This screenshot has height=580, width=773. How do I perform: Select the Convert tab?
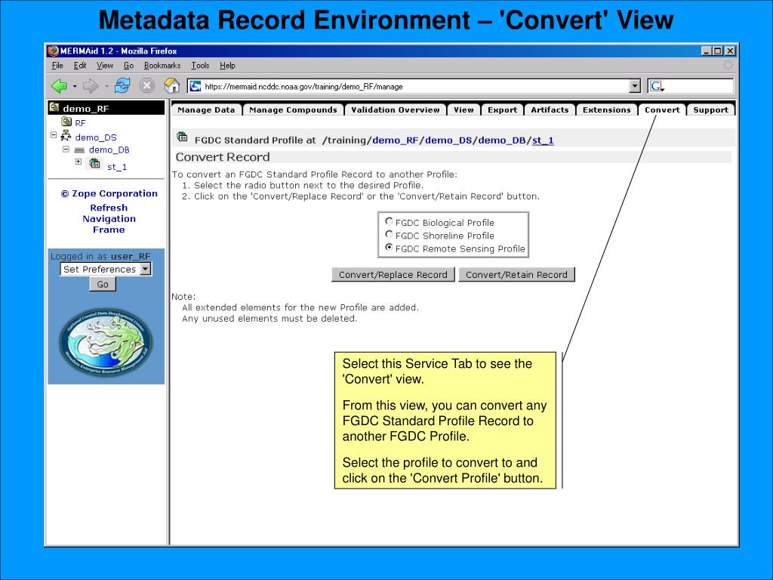(662, 110)
